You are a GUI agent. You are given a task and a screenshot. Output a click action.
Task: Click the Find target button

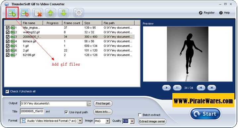103,104
